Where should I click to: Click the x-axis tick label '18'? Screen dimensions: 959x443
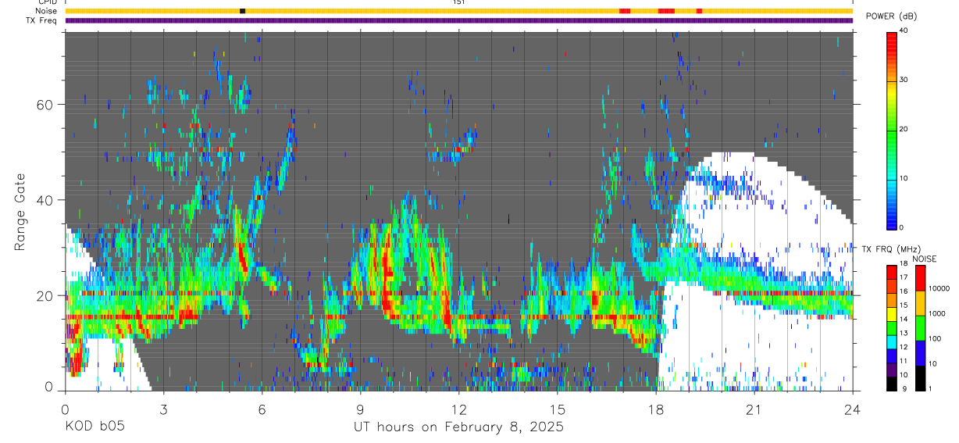click(655, 409)
